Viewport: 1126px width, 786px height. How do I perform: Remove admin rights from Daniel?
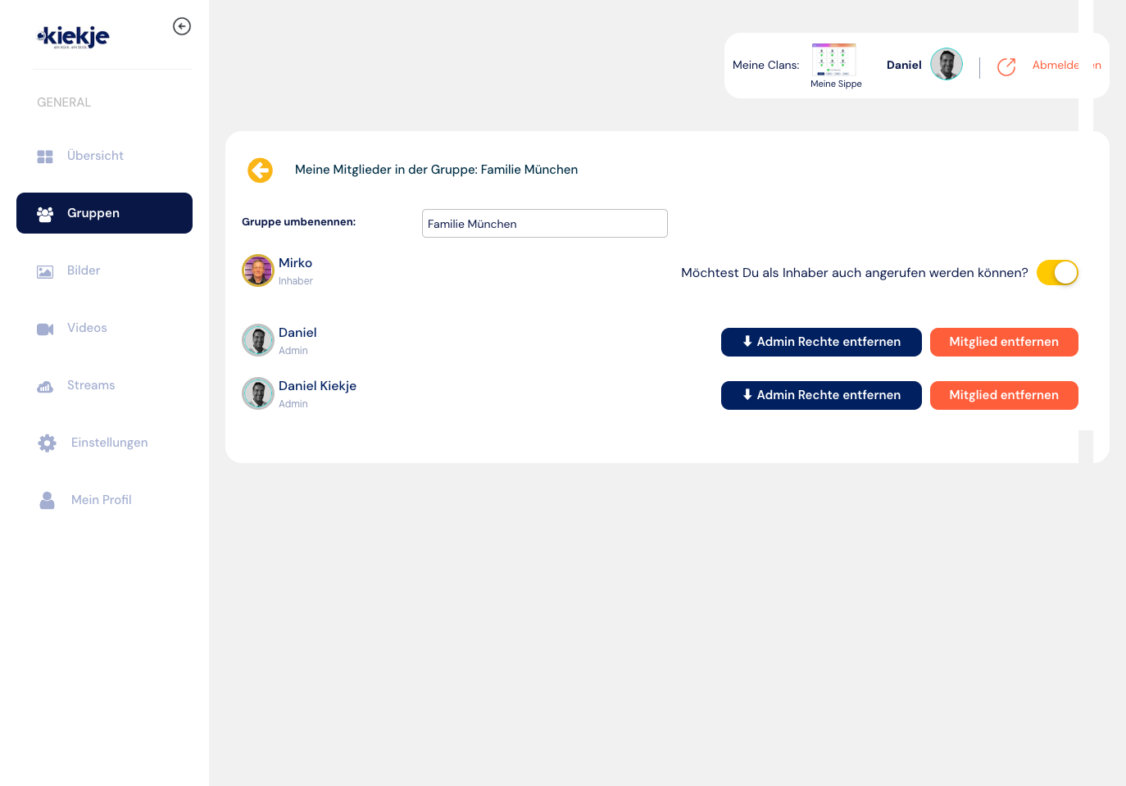821,342
